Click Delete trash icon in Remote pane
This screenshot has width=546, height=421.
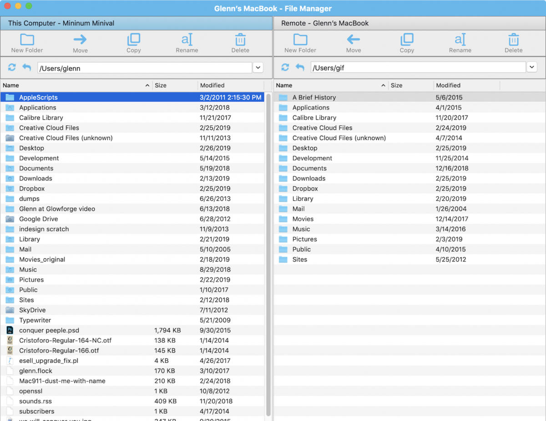[513, 40]
